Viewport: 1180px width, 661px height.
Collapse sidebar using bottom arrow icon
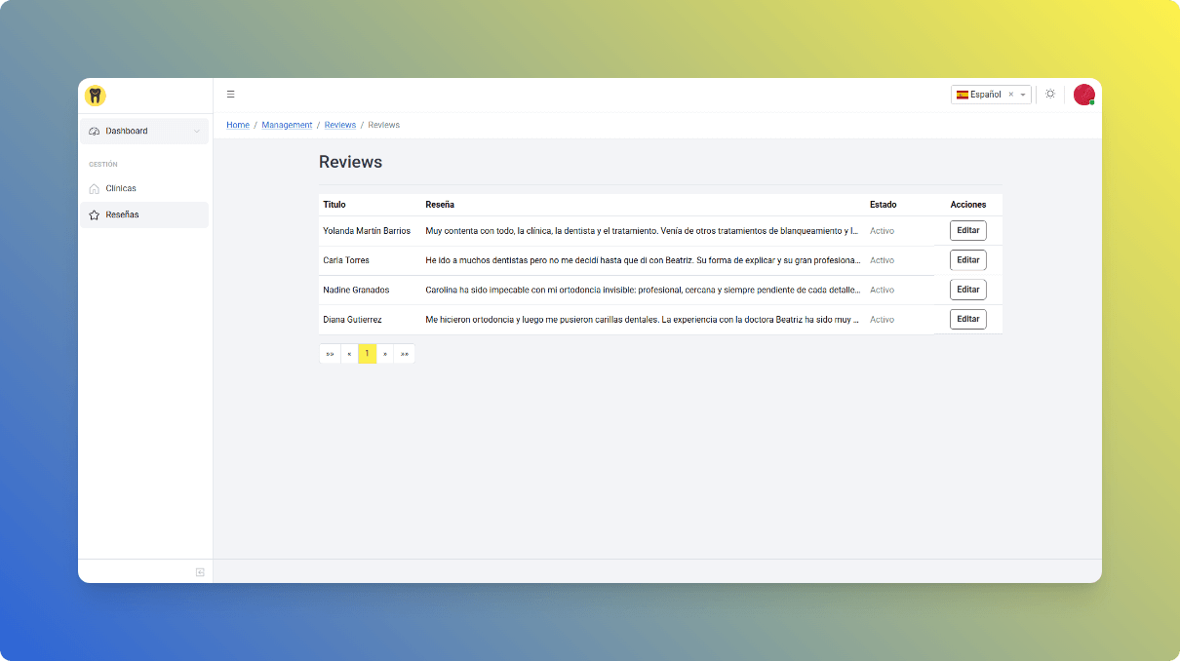pos(200,572)
